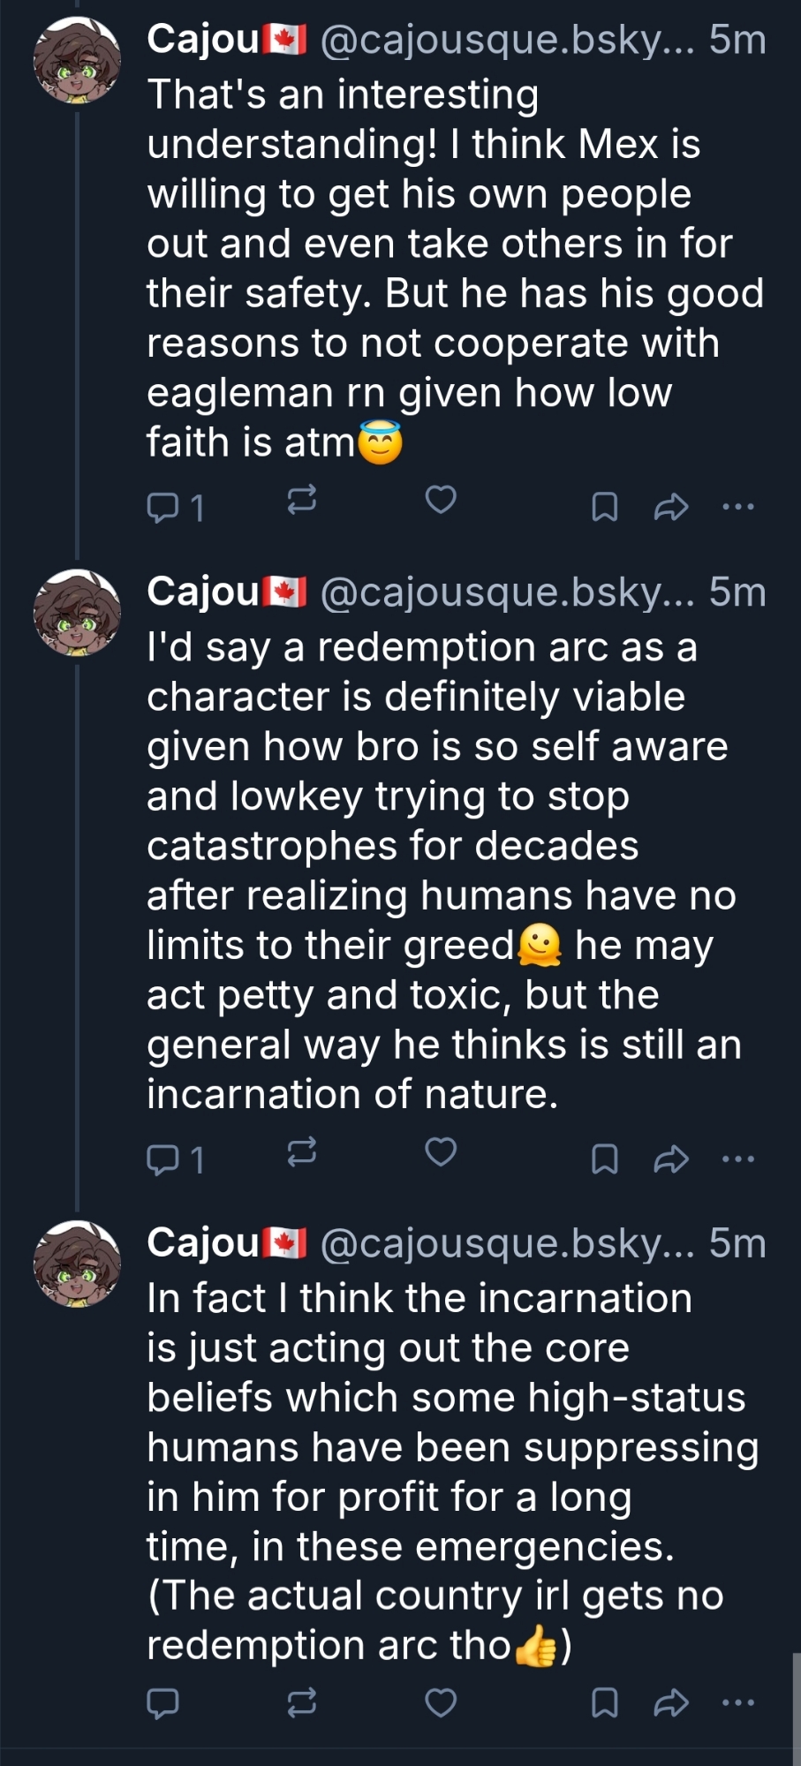The width and height of the screenshot is (801, 1766).
Task: Reply to the "redemption arc" post
Action: [163, 1158]
